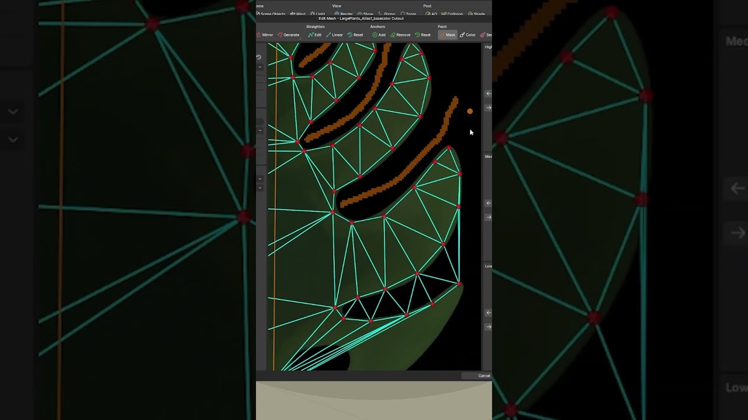This screenshot has width=748, height=420.
Task: Toggle the Collision post option
Action: coord(452,14)
